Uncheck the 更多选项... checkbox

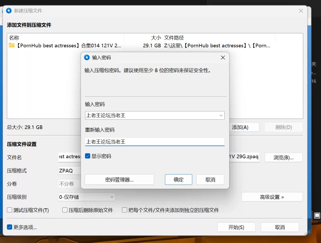tap(9, 227)
